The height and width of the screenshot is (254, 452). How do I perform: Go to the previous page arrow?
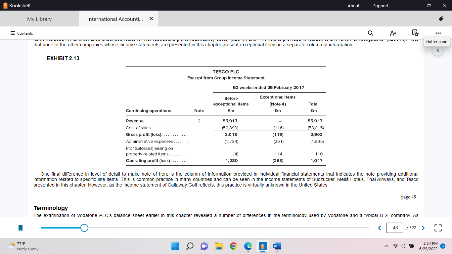[380, 228]
